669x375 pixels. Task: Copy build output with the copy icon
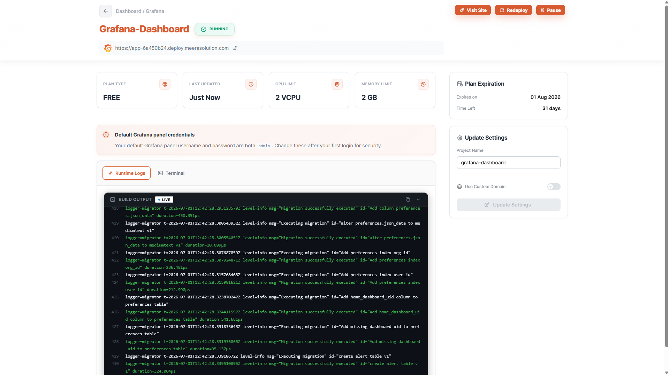point(408,200)
